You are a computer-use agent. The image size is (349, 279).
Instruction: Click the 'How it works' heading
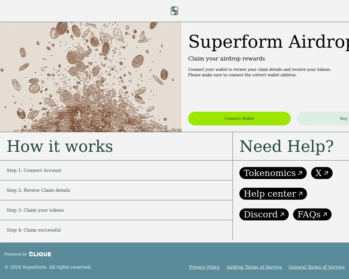[60, 146]
